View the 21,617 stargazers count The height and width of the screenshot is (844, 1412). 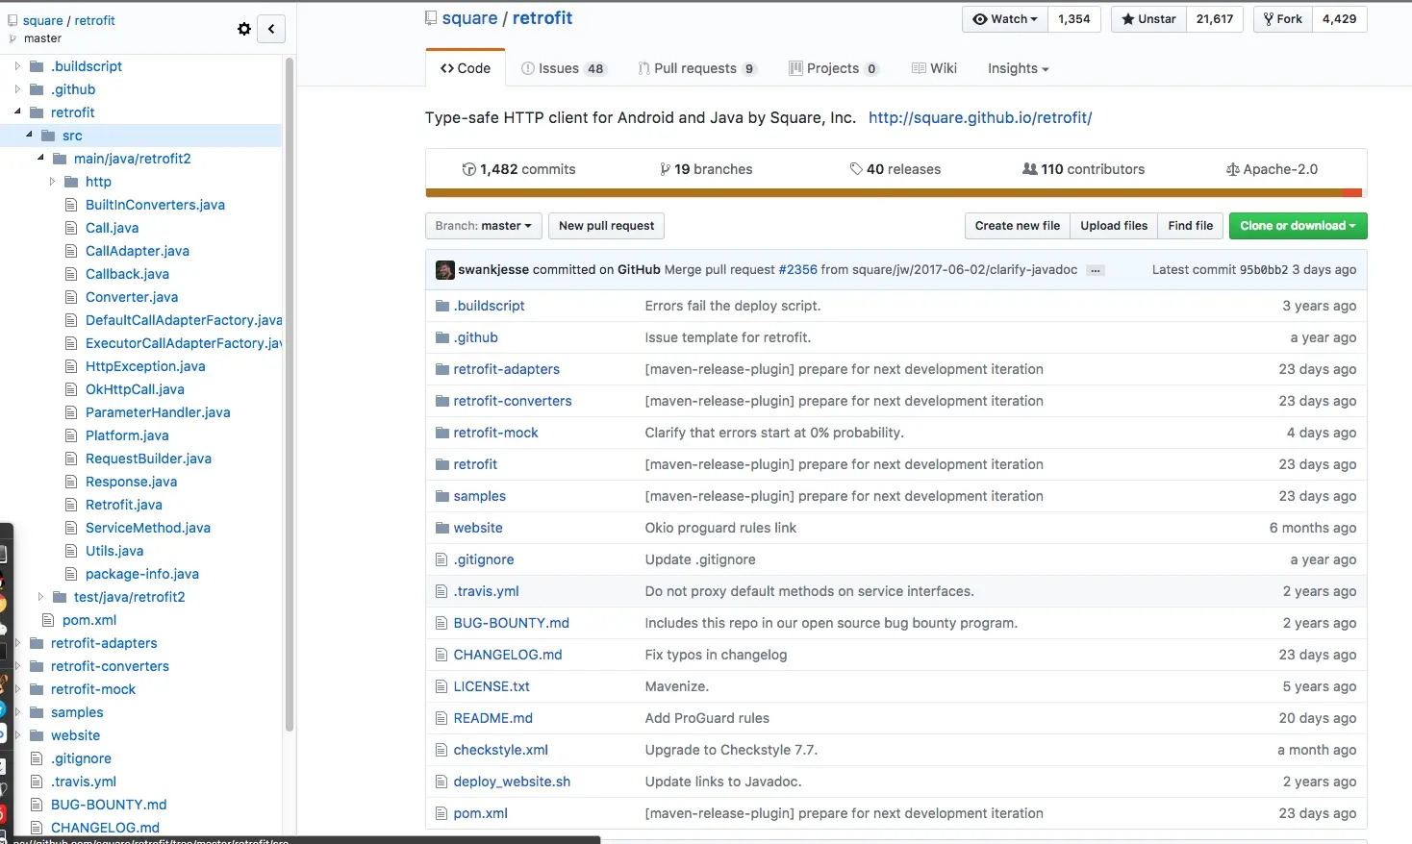(1215, 19)
